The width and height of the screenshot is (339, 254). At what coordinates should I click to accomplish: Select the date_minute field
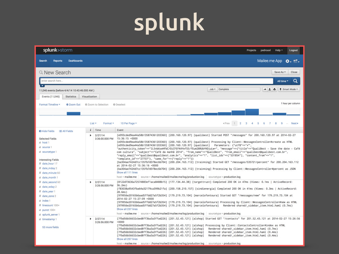pos(49,173)
